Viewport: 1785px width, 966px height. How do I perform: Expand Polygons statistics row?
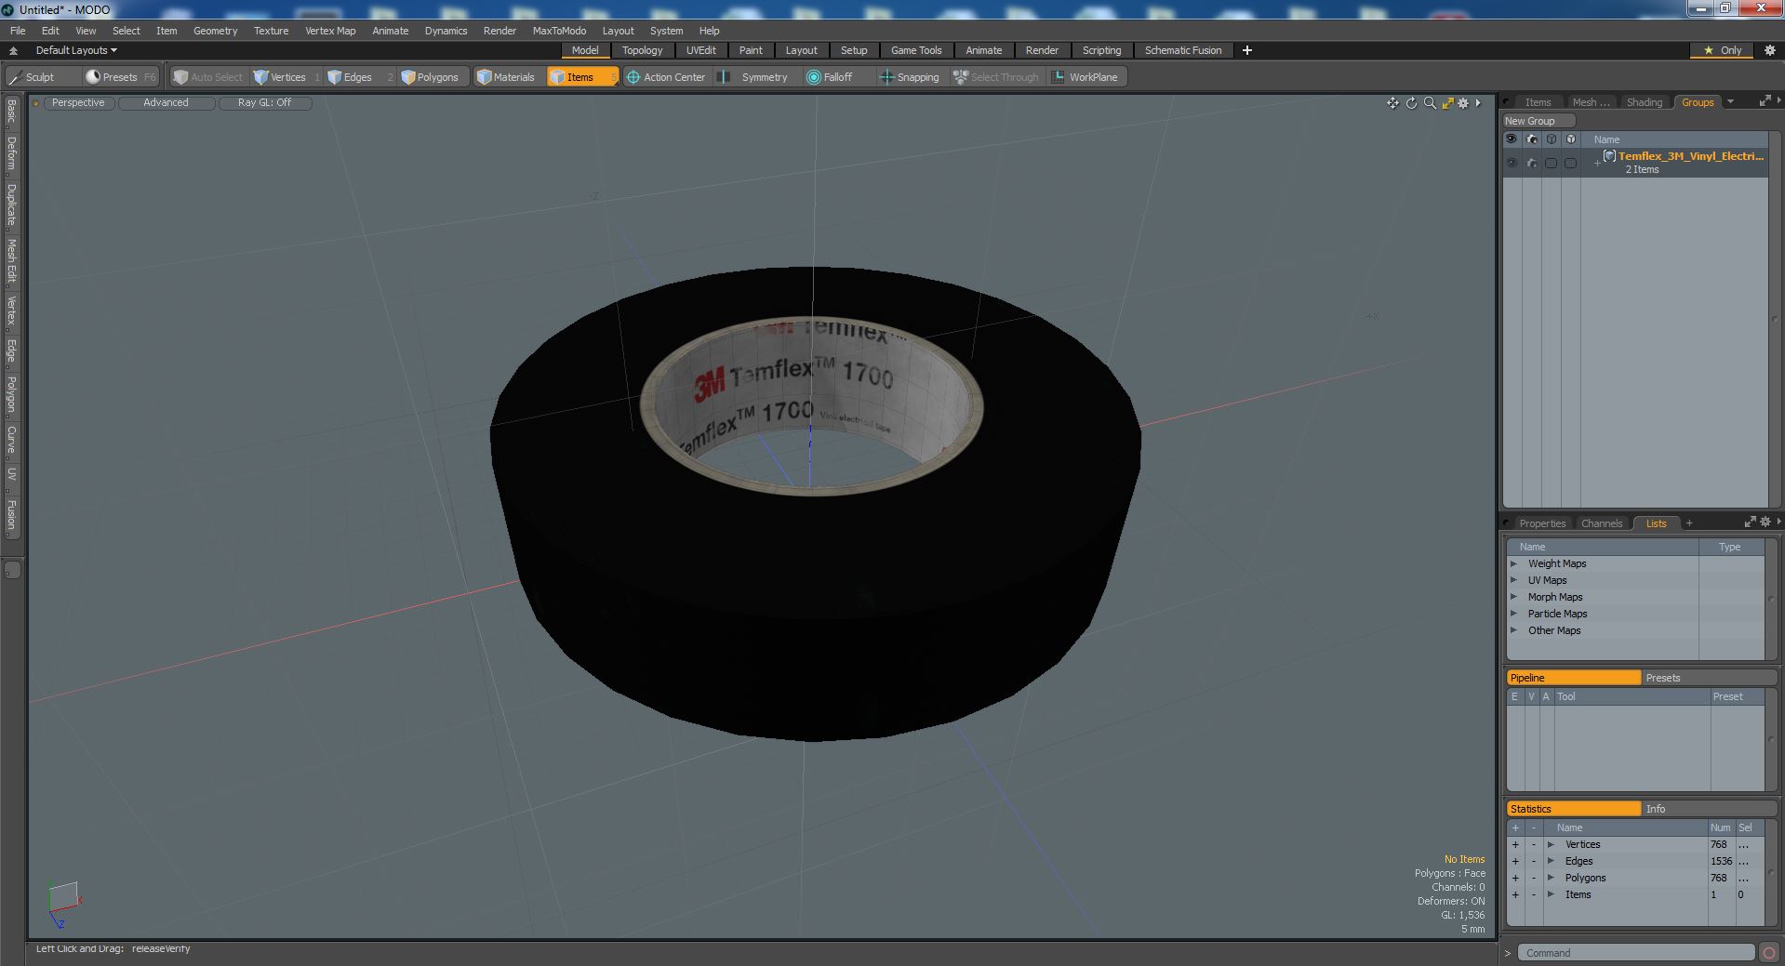coord(1551,878)
